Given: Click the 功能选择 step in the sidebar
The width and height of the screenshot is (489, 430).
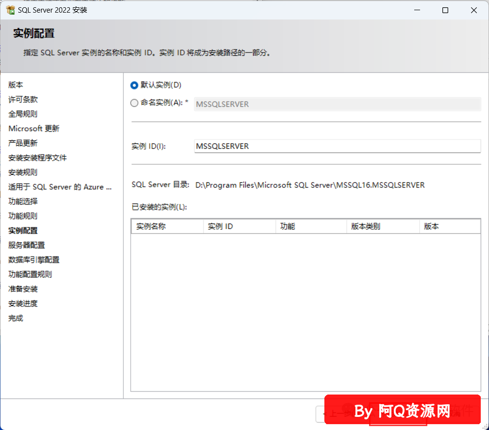Looking at the screenshot, I should (23, 202).
